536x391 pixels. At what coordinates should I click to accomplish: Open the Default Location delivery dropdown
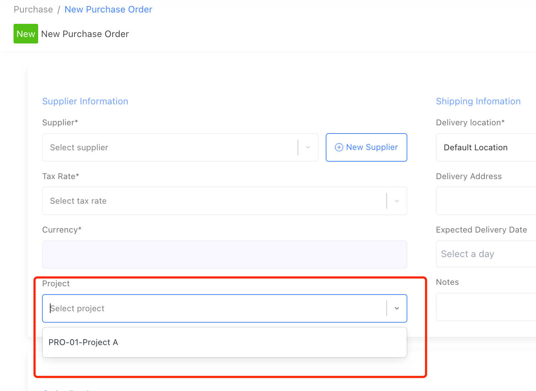click(485, 147)
